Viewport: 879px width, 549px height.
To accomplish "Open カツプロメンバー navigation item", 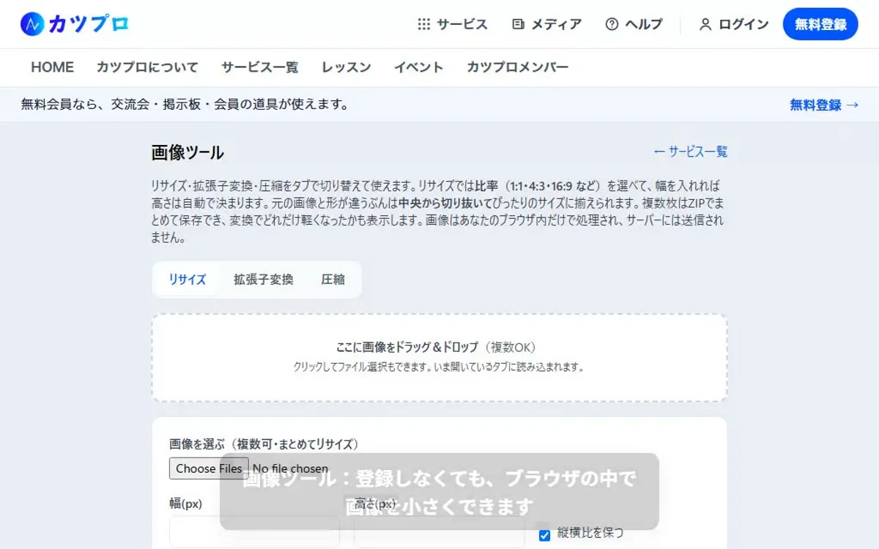I will [518, 67].
